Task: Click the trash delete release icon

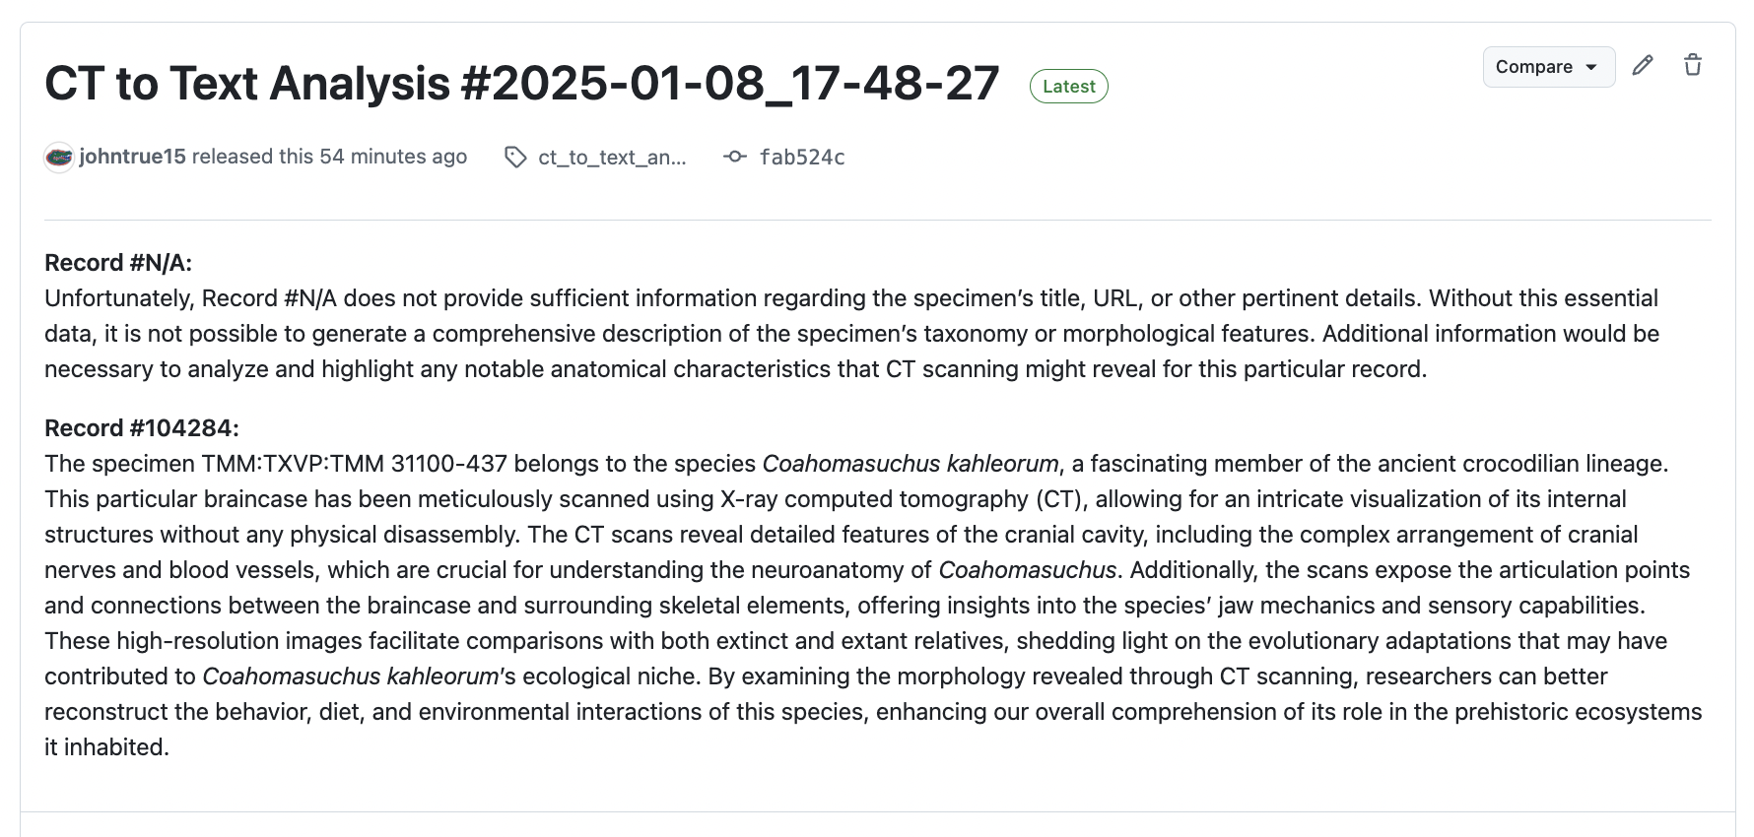Action: click(1693, 66)
